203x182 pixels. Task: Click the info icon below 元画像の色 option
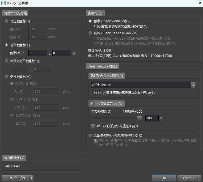96,141
